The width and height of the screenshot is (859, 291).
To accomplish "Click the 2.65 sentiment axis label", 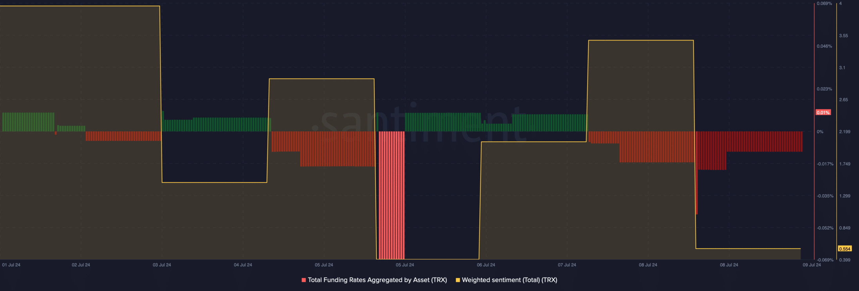I will click(843, 100).
